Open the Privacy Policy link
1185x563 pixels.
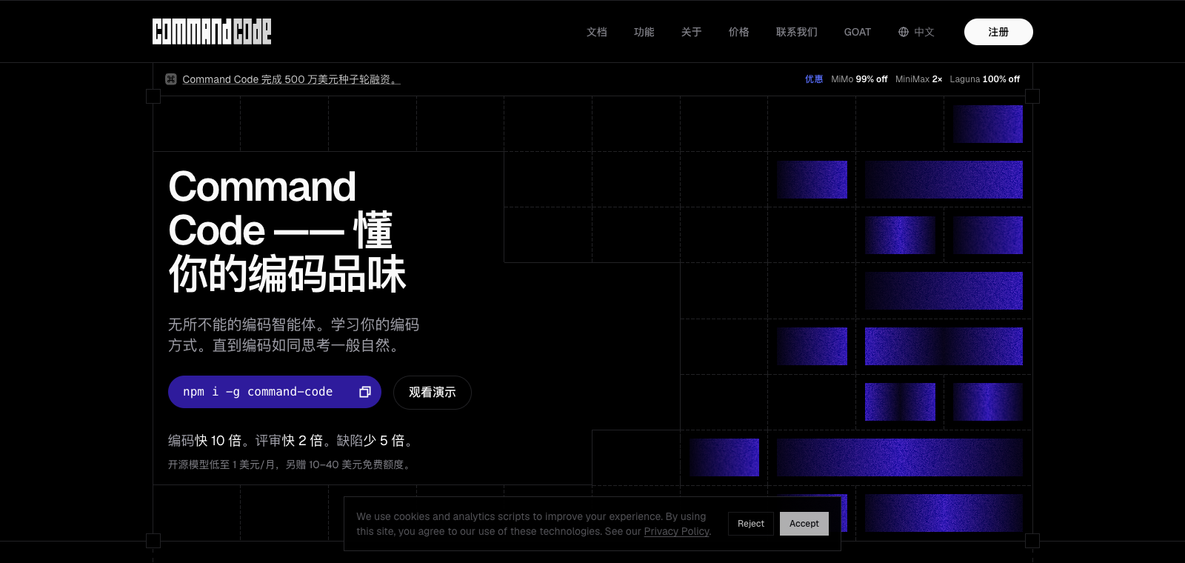[x=676, y=531]
